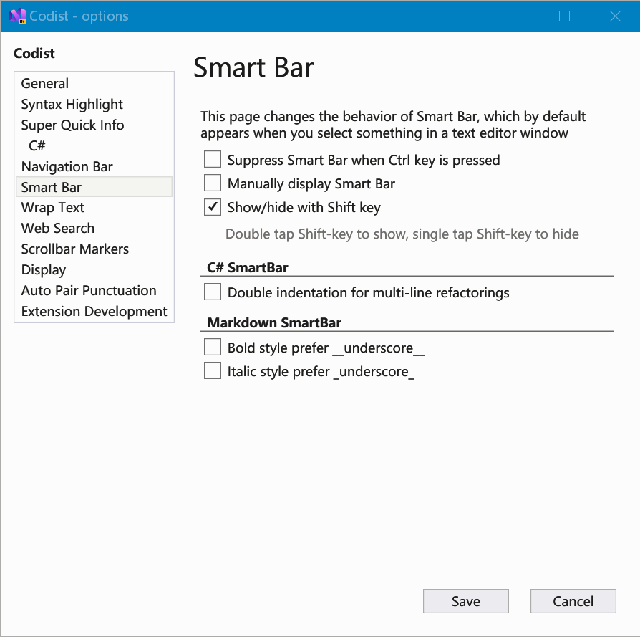
Task: Close the Codist options window
Action: tap(615, 16)
